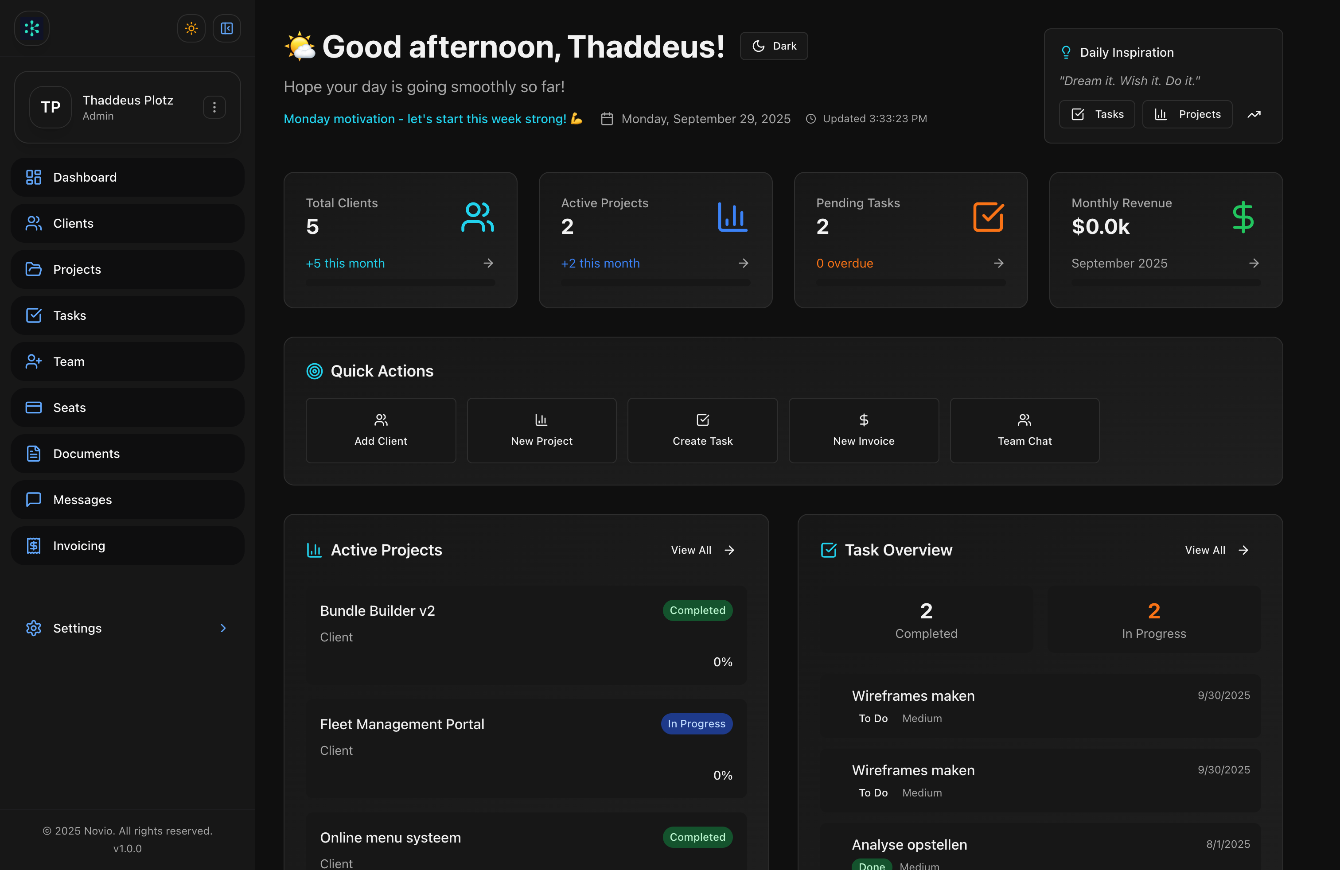Click the sun theme toggle in sidebar header
This screenshot has height=870, width=1340.
[x=191, y=28]
